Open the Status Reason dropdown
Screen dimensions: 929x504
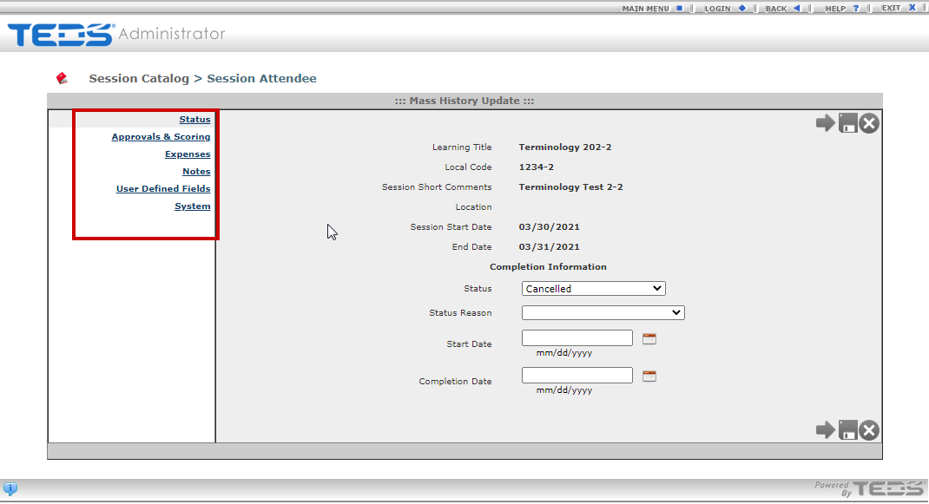click(x=603, y=312)
